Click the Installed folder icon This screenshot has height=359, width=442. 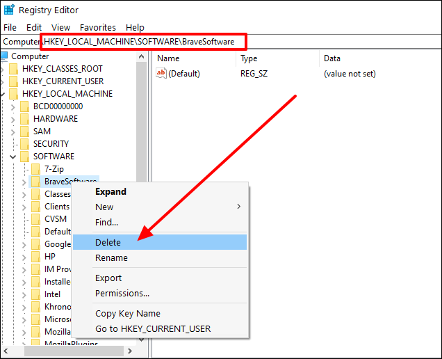click(x=35, y=282)
